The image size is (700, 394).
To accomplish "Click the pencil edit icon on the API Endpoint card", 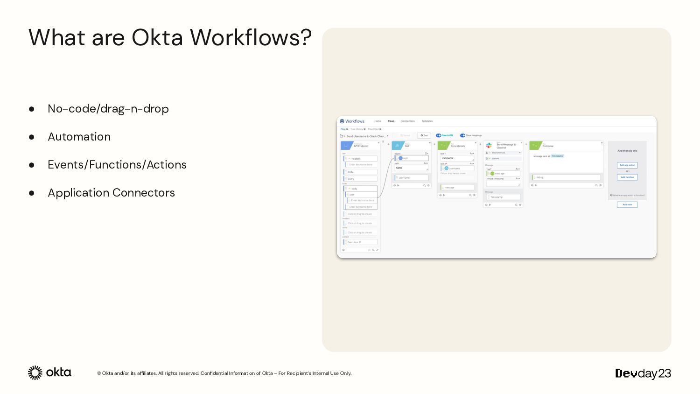I will (377, 250).
